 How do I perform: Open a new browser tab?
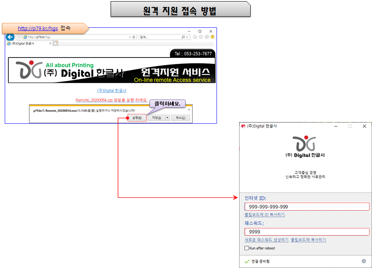click(x=56, y=43)
